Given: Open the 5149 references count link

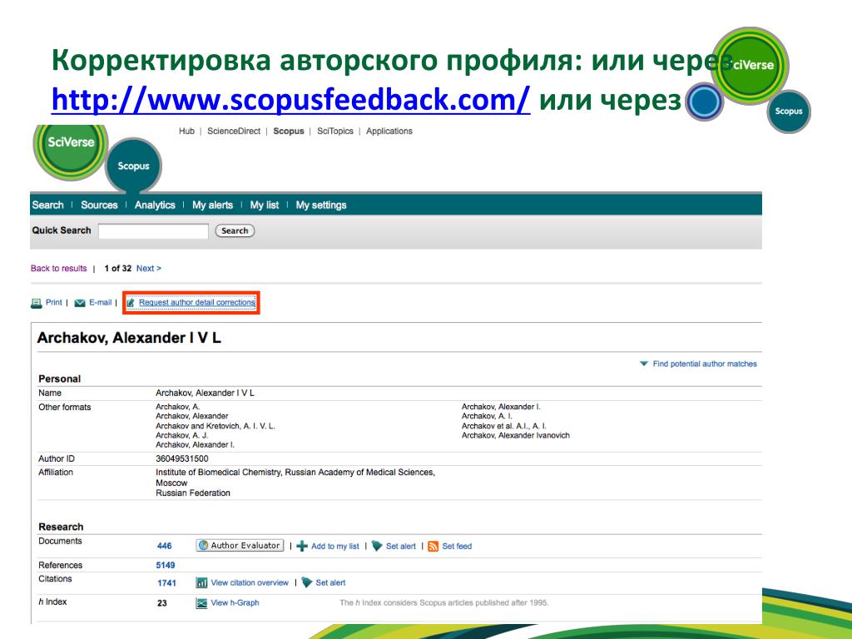Looking at the screenshot, I should (x=166, y=565).
